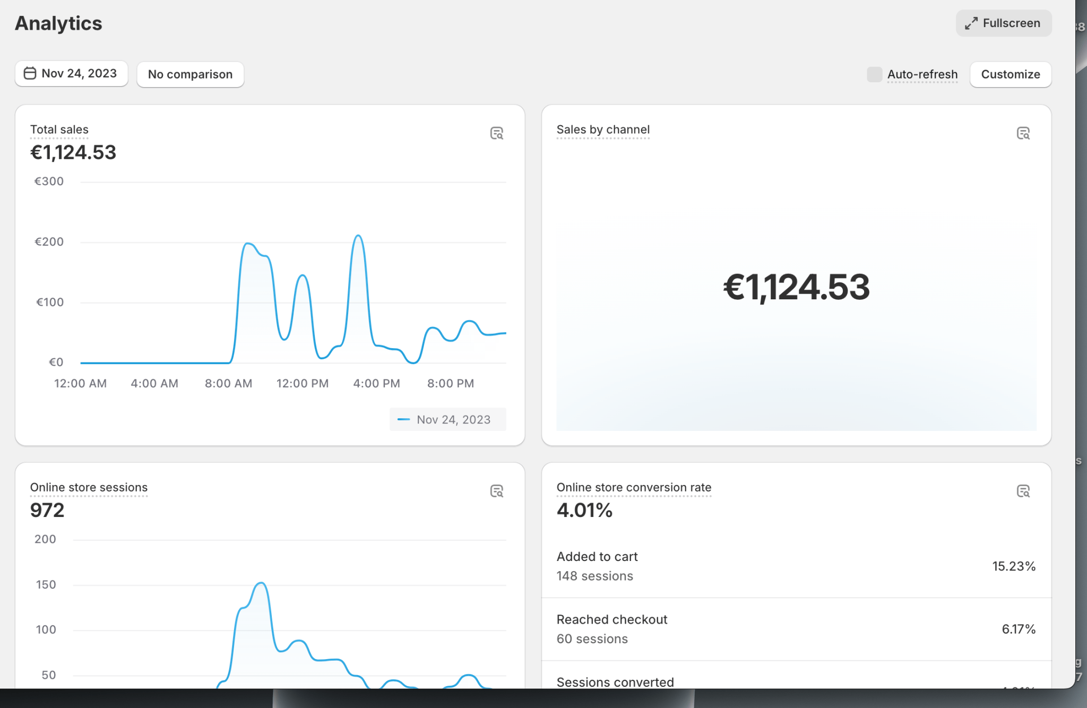Open report for Online store conversion rate
This screenshot has height=708, width=1087.
1023,491
